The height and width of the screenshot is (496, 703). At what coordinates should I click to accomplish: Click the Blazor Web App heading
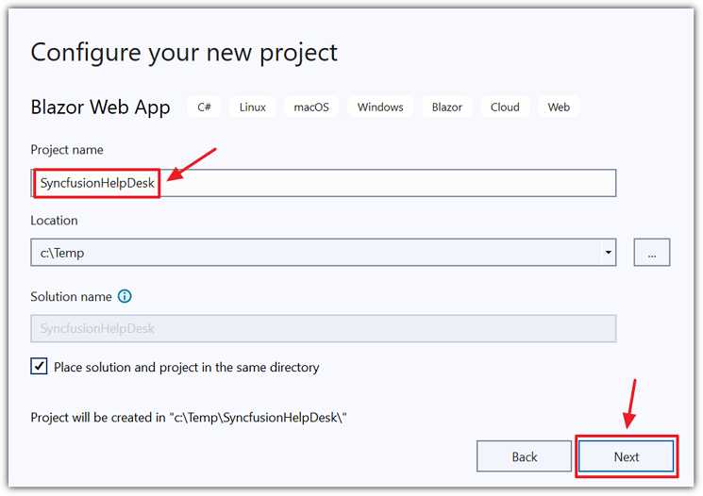(100, 107)
